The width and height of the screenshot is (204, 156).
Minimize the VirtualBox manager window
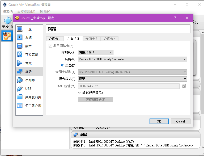[x=175, y=5]
